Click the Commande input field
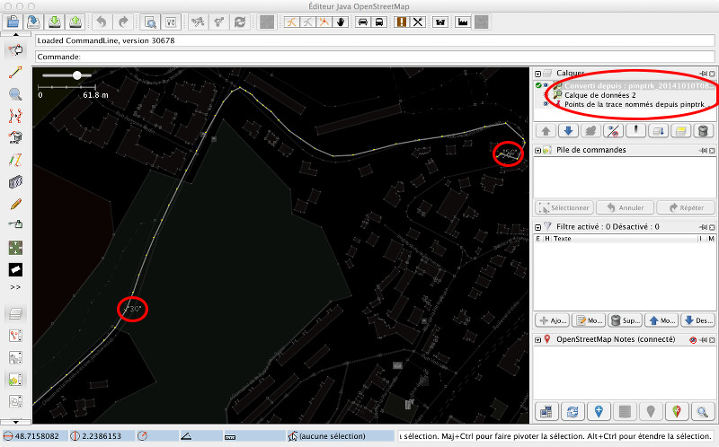 (375, 57)
